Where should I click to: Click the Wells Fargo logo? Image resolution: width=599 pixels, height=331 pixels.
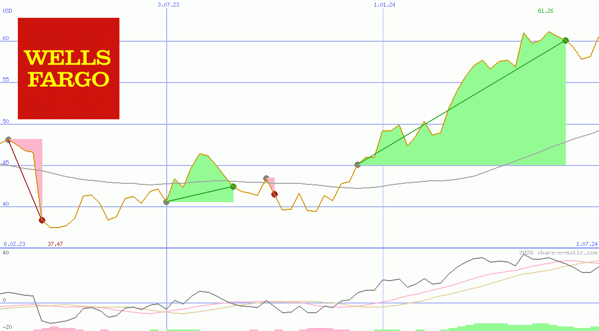pos(68,68)
